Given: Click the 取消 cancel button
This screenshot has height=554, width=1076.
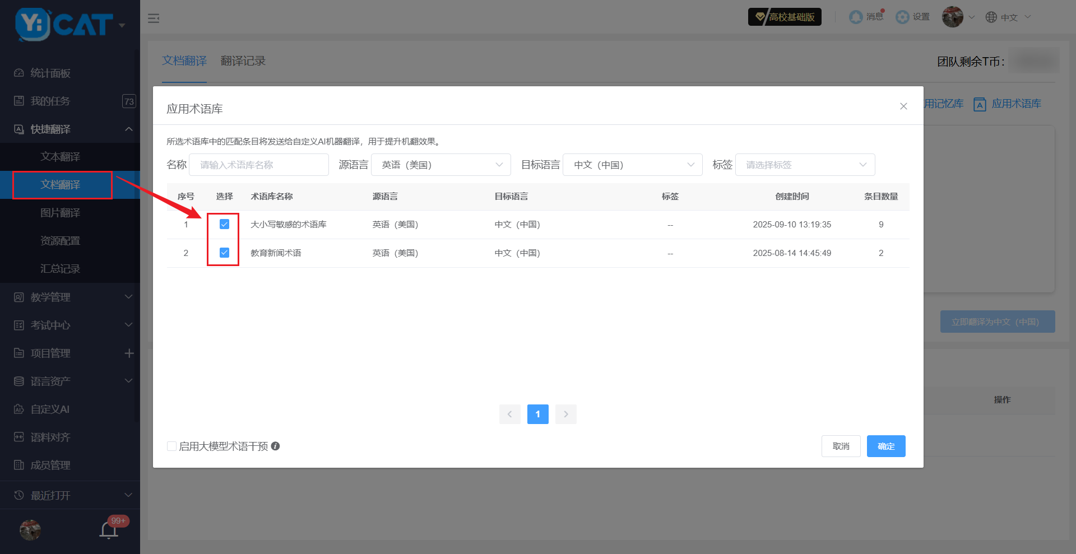Looking at the screenshot, I should coord(841,446).
